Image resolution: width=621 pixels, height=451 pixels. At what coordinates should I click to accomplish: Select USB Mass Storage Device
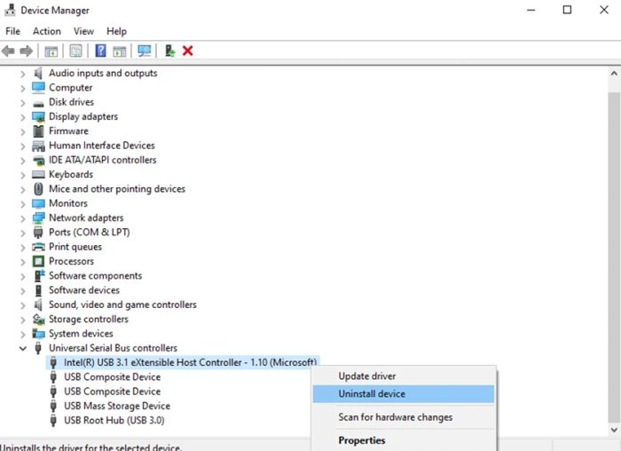(117, 407)
